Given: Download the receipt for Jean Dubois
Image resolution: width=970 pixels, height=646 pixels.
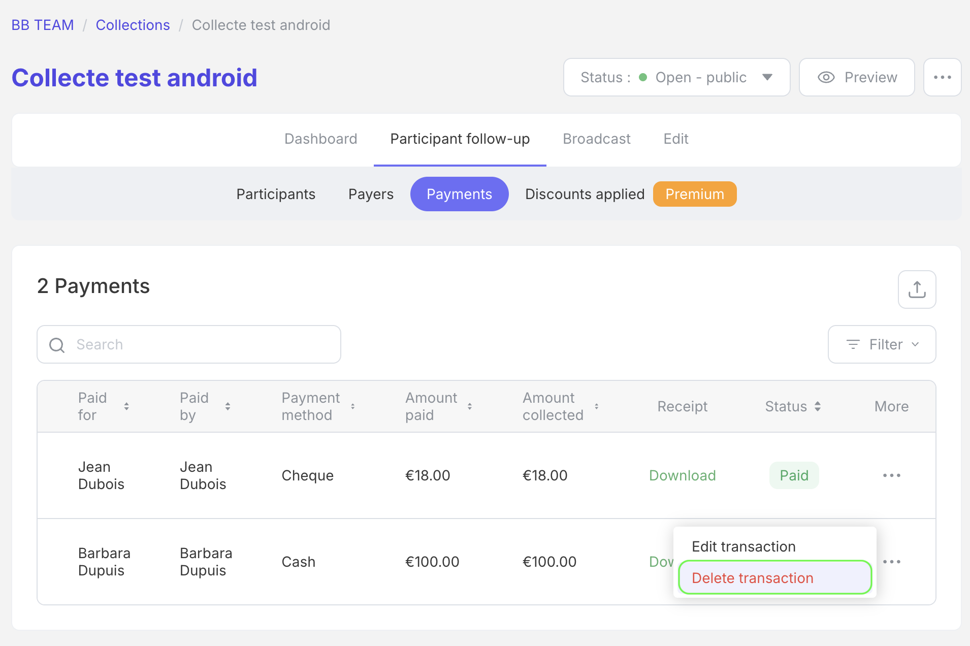Looking at the screenshot, I should 683,475.
